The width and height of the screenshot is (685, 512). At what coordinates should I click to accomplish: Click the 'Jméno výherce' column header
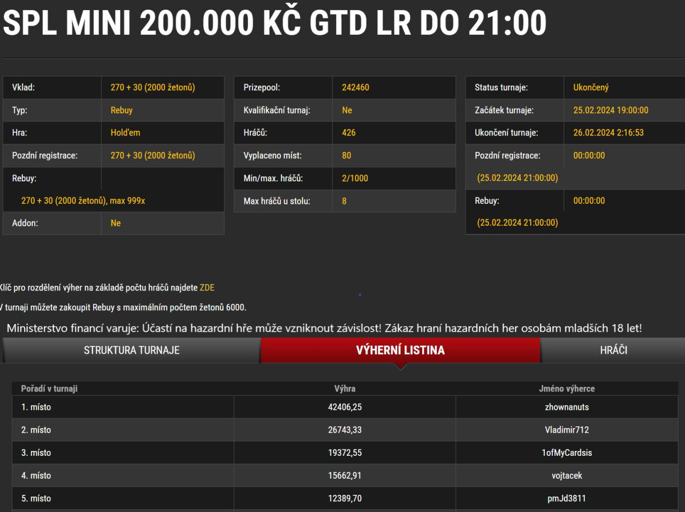(x=567, y=389)
